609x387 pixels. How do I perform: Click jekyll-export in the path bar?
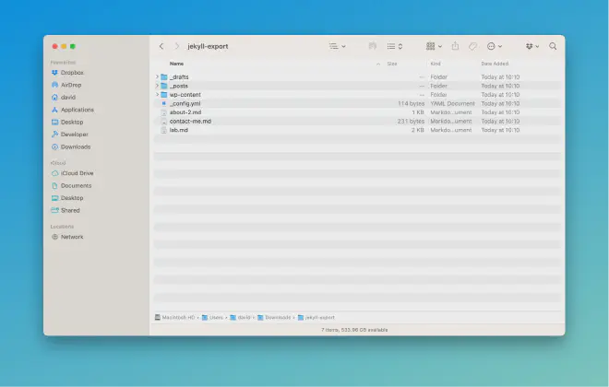[316, 317]
